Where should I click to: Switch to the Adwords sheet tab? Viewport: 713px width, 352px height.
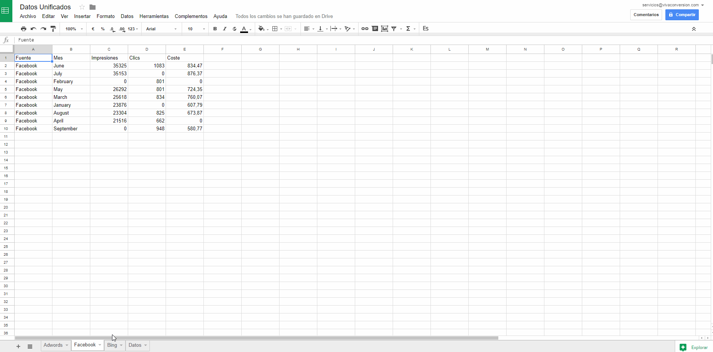coord(53,345)
